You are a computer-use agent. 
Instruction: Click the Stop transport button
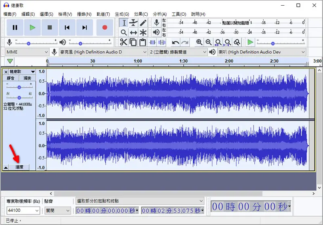50,27
